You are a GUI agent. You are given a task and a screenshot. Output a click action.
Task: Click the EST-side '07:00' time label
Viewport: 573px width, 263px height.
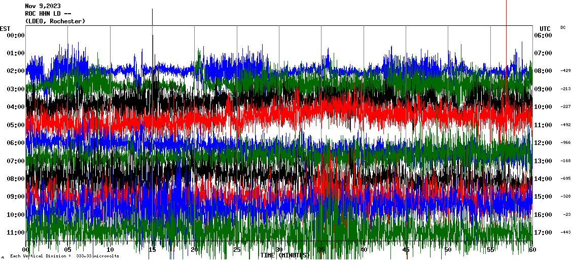coord(16,161)
